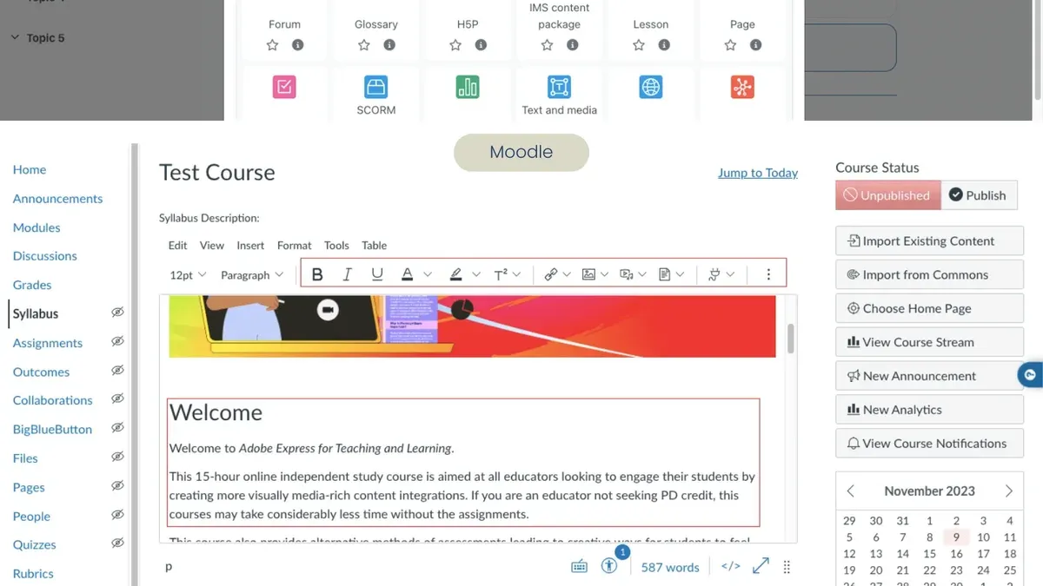Go to the next calendar month
The image size is (1043, 586).
[1008, 491]
